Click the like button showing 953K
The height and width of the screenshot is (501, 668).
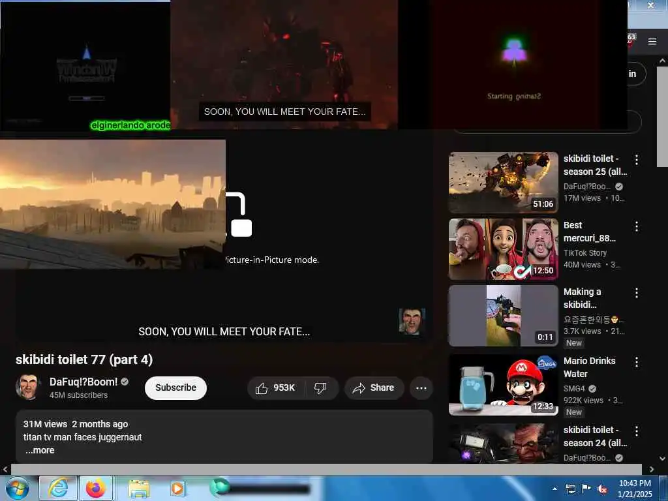[276, 387]
